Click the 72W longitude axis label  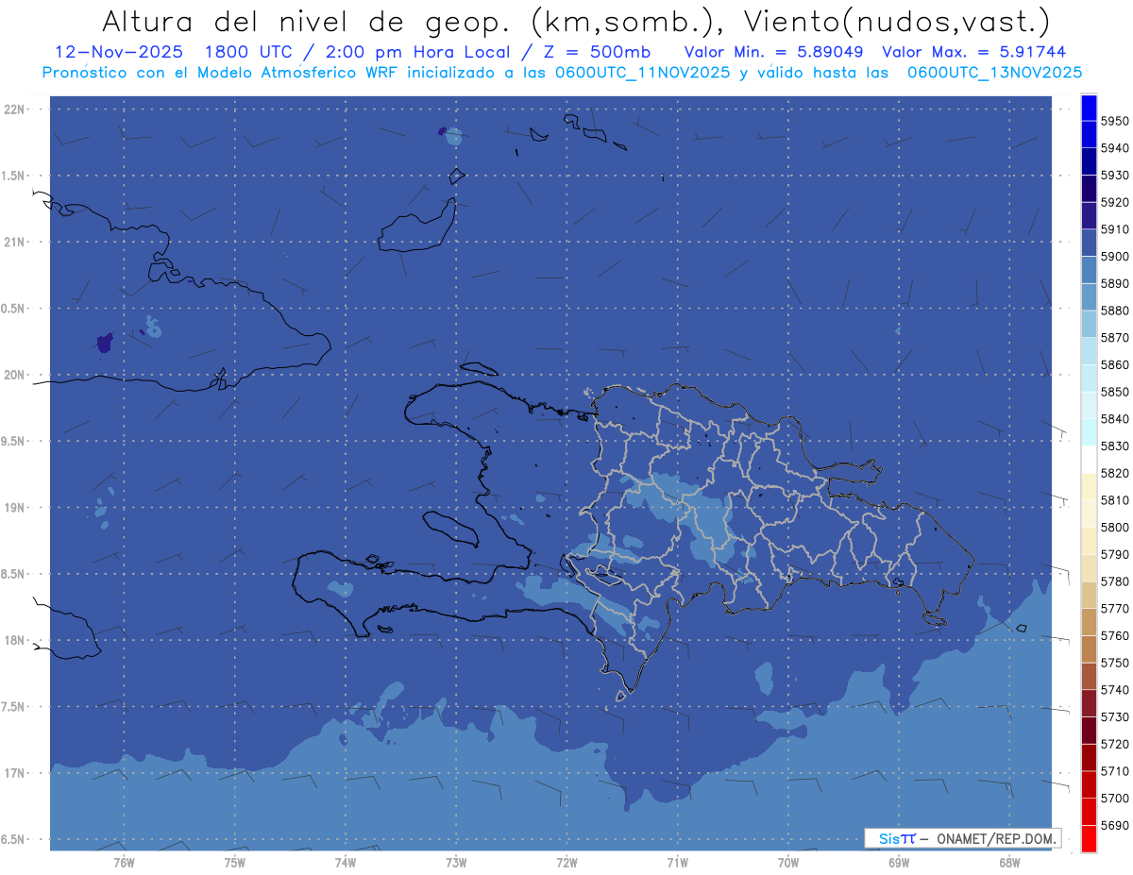tap(566, 862)
